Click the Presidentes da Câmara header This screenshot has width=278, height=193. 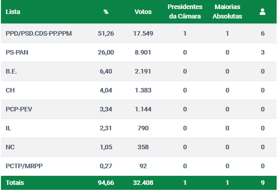pyautogui.click(x=185, y=12)
